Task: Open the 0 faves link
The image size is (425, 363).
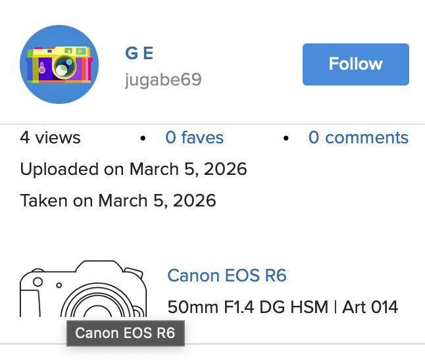Action: tap(194, 138)
